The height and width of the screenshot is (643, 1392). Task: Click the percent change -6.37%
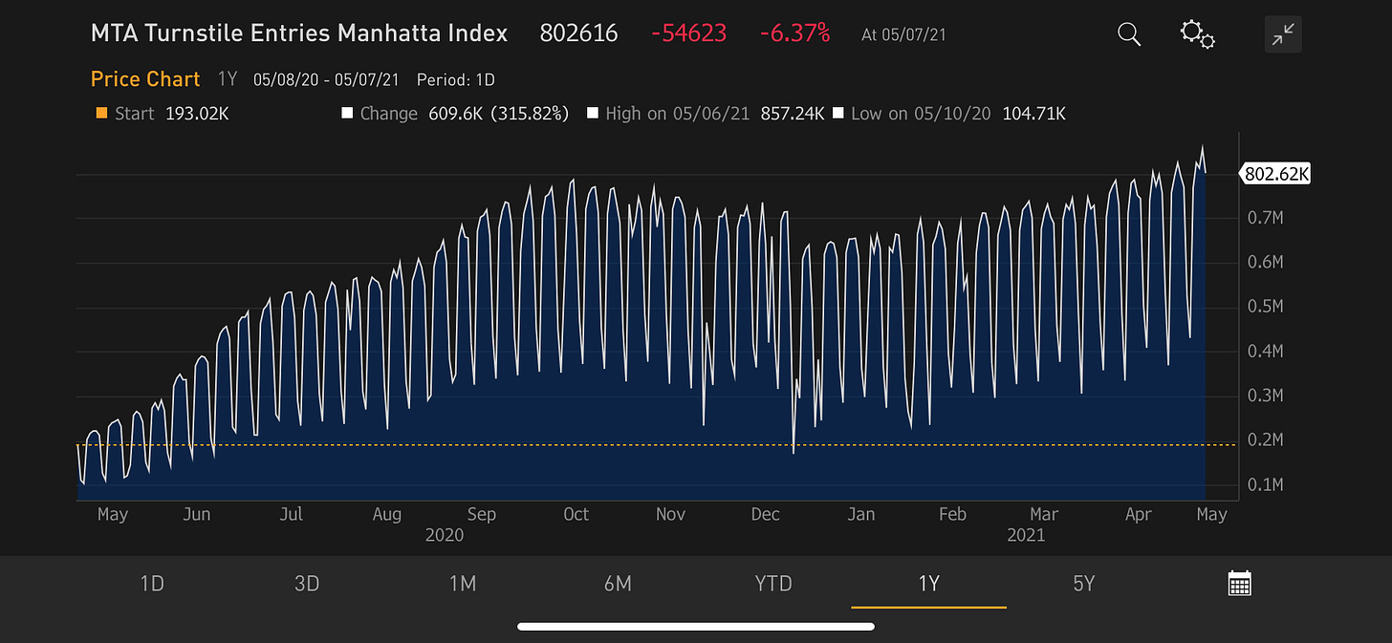794,33
